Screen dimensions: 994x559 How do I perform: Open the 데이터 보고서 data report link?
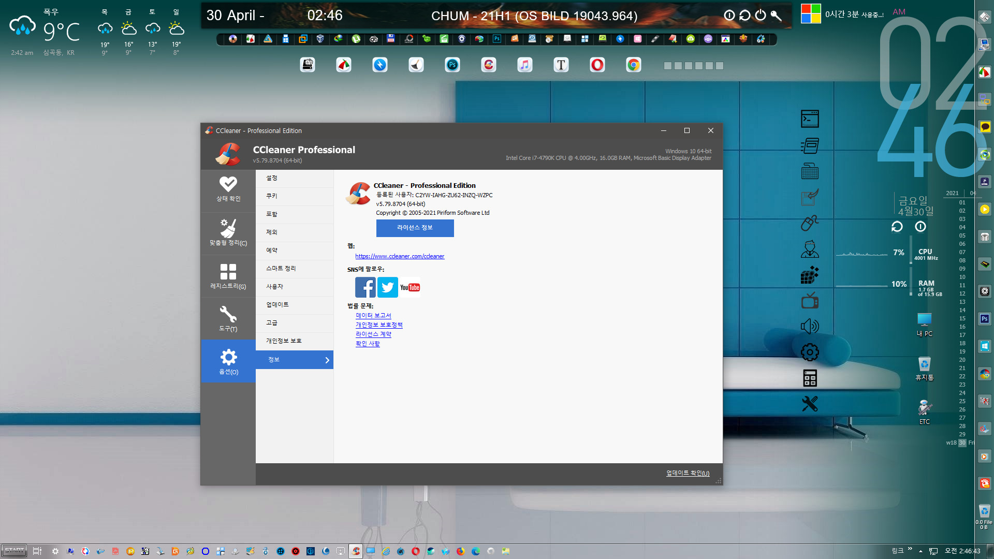[373, 315]
